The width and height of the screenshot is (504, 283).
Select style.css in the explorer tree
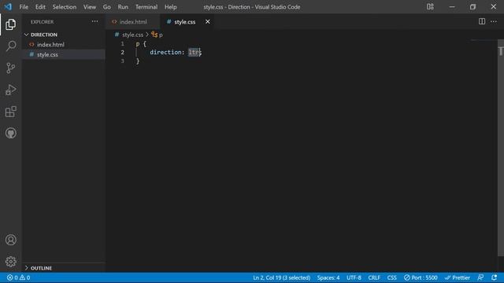64,54
